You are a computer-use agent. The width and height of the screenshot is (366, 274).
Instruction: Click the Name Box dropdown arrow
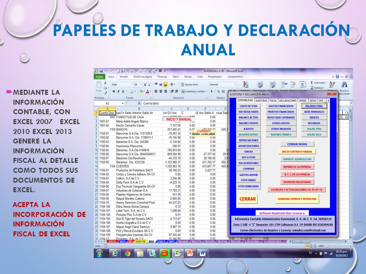pyautogui.click(x=122, y=103)
